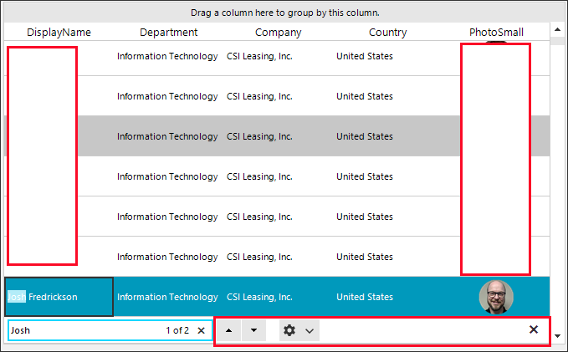Click the PhotoSmall column header
568x352 pixels.
click(496, 32)
